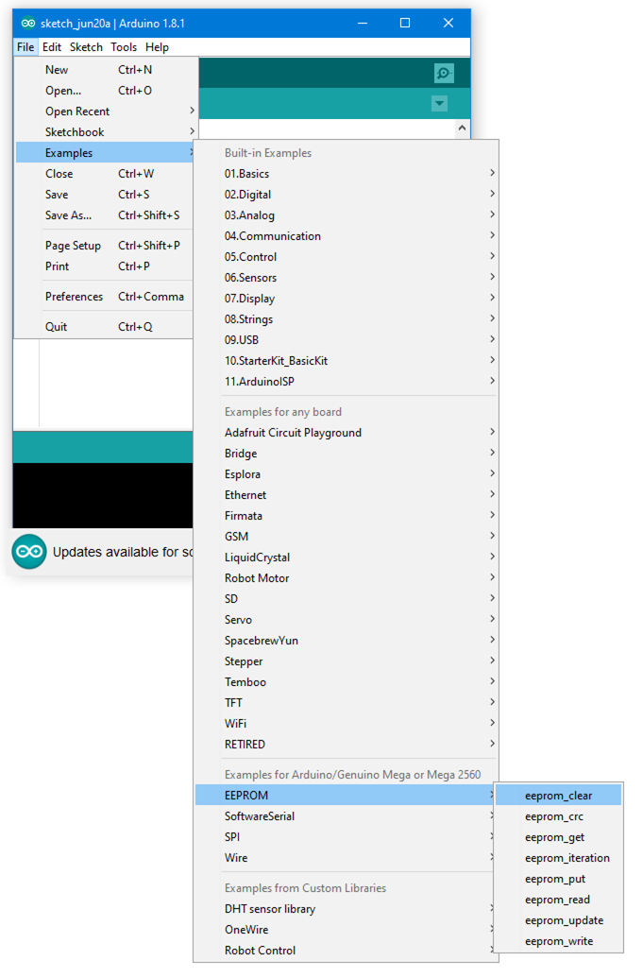Open the DHT sensor library examples

tap(346, 909)
